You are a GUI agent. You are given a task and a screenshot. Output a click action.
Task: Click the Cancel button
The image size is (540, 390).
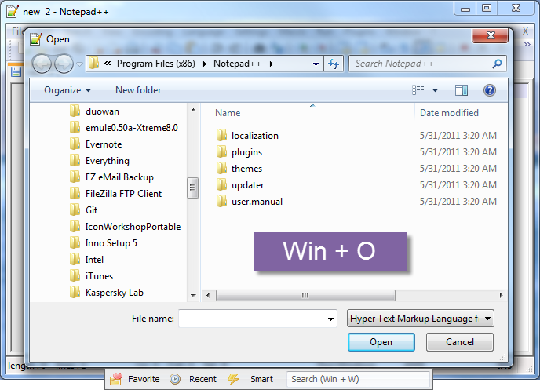[460, 342]
